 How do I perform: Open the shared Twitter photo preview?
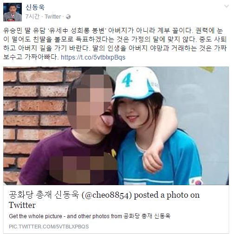point(116,126)
